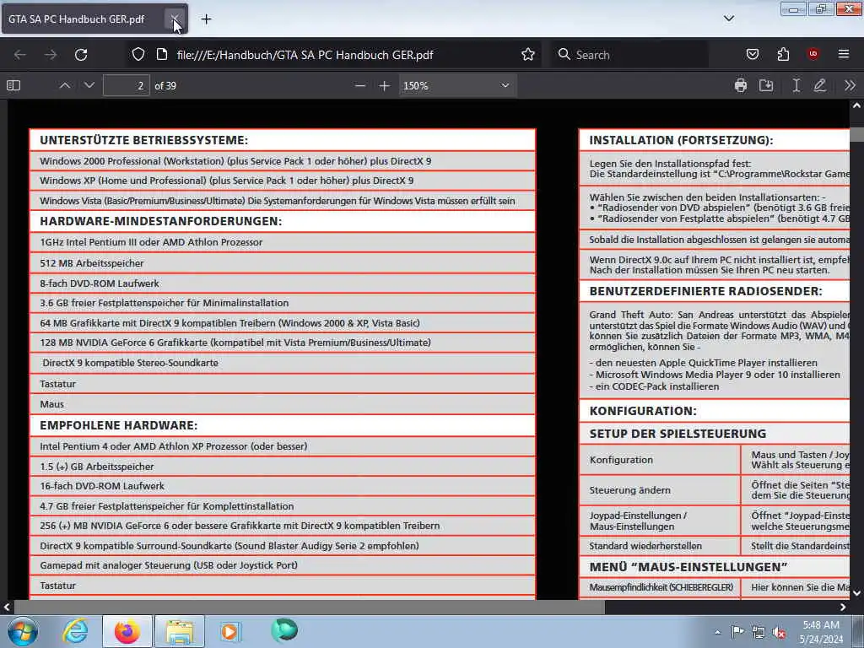Screen dimensions: 864x648
Task: Close the GTA SA PC Handbuch tab
Action: [x=174, y=19]
